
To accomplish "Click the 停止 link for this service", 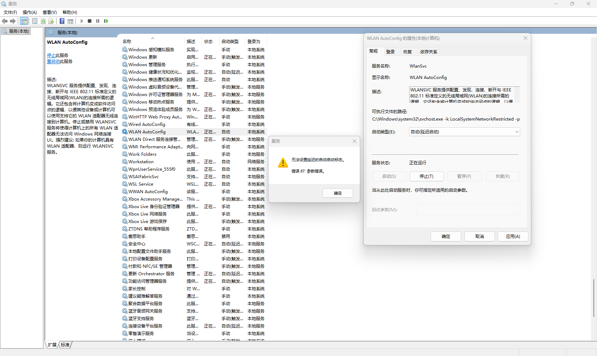I will 51,55.
